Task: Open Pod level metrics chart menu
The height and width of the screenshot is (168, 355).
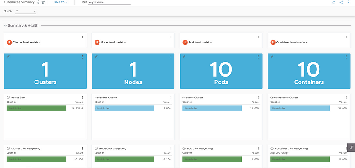Action: coord(258,36)
